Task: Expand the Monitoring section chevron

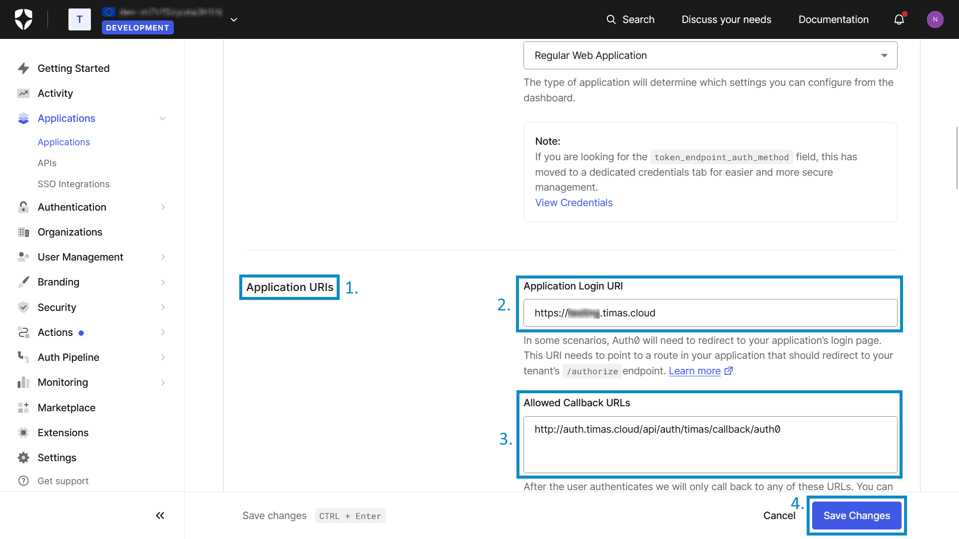Action: point(163,382)
